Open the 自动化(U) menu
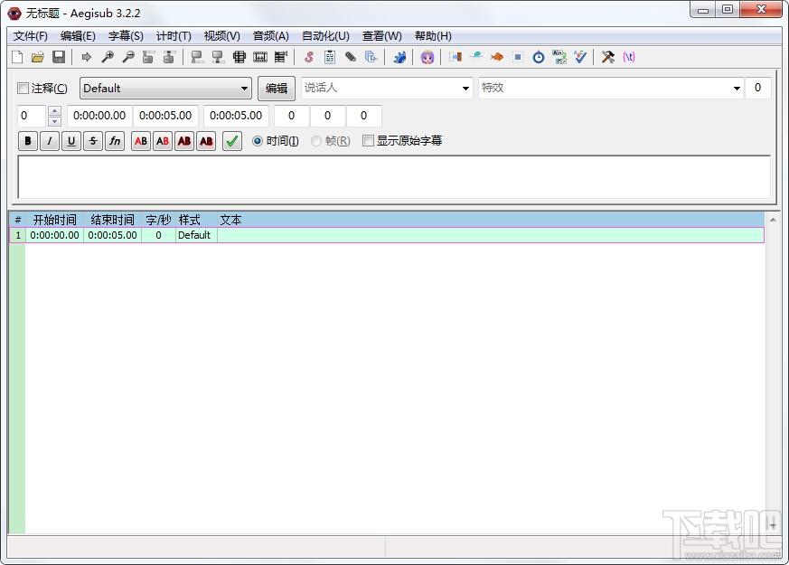Image resolution: width=789 pixels, height=565 pixels. coord(325,36)
